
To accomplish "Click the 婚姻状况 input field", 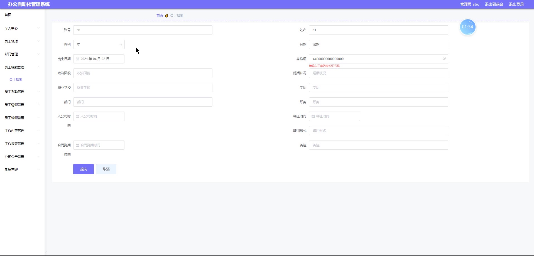I will click(379, 73).
